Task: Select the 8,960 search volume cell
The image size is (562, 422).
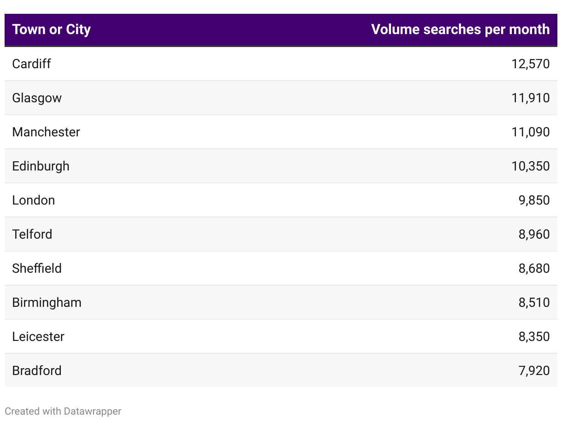Action: coord(534,234)
